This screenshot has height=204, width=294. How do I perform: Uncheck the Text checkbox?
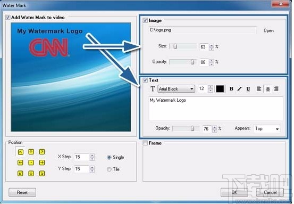coord(145,80)
